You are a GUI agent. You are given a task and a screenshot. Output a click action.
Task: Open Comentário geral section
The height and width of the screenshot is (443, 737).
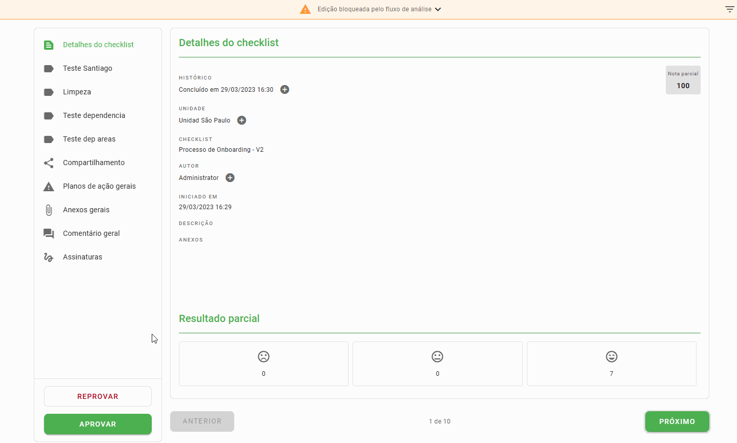pyautogui.click(x=98, y=233)
